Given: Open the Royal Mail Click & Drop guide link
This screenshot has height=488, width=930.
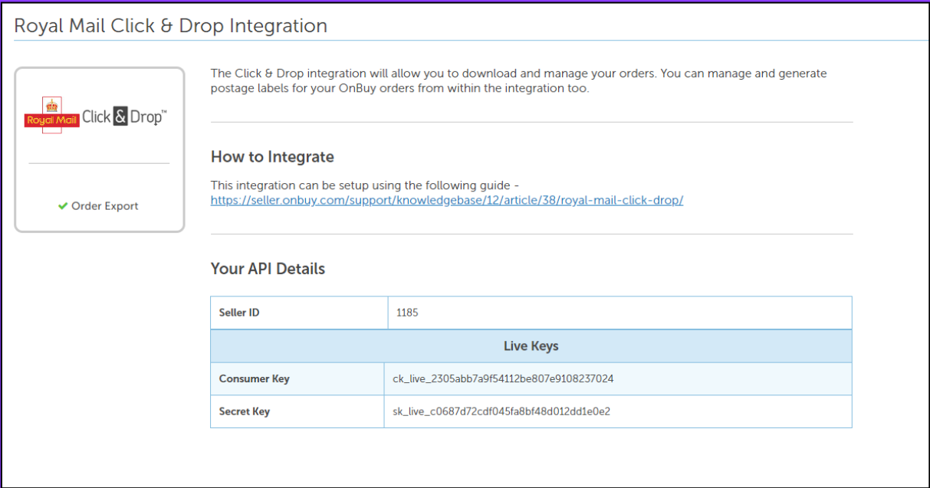Looking at the screenshot, I should (x=446, y=200).
